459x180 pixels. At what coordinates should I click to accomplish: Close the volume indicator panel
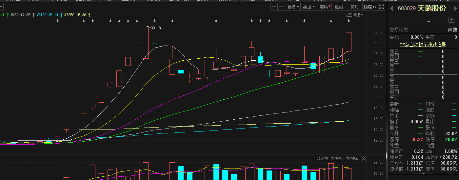[x=363, y=159]
